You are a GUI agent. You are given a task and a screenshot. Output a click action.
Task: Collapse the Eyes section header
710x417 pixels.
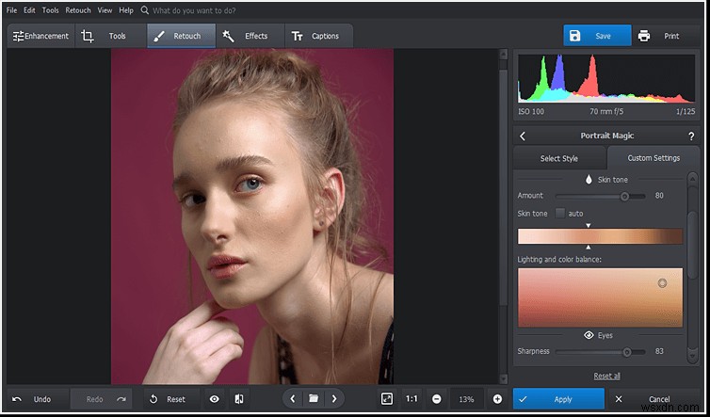605,334
